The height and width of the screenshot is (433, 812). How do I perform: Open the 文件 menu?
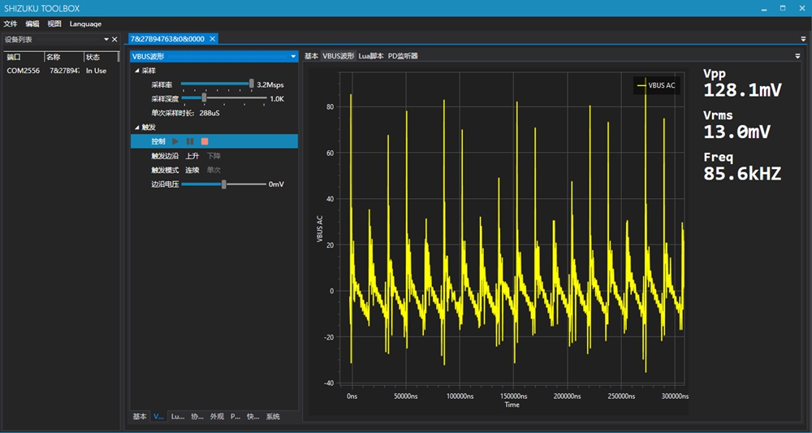(x=11, y=24)
